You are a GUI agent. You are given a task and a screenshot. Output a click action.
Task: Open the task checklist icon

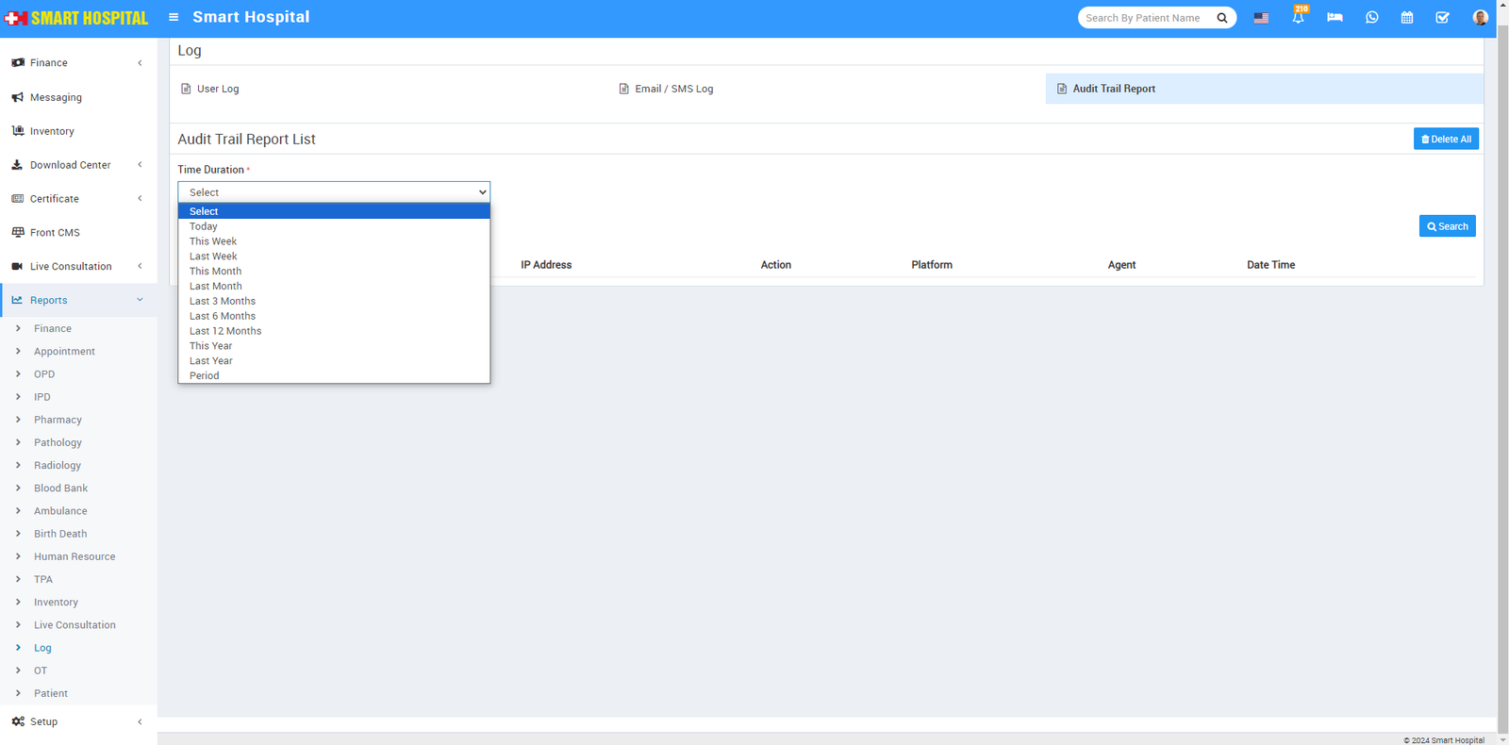(1442, 18)
